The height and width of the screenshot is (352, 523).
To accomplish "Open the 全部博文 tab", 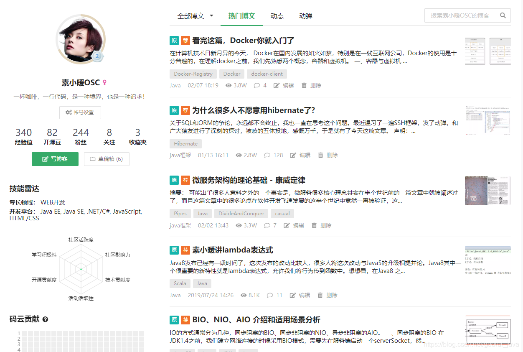I will tap(191, 16).
